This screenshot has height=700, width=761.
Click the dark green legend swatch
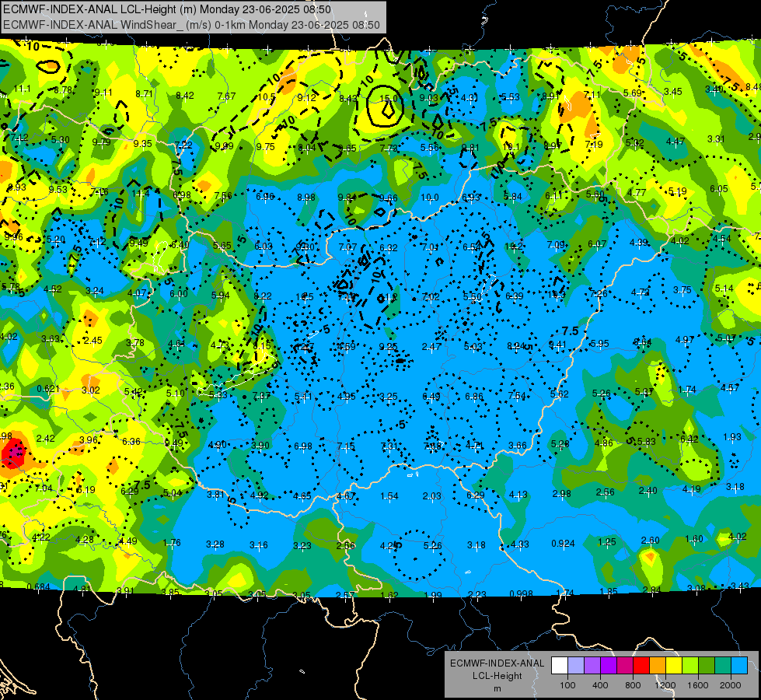(x=707, y=665)
